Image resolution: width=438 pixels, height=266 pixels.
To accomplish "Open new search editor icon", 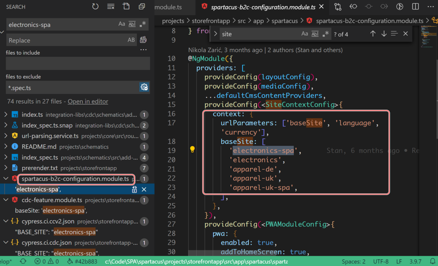I will [126, 6].
